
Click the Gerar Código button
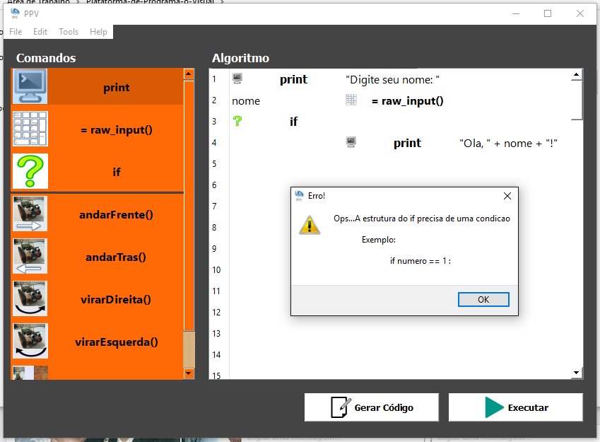click(372, 407)
